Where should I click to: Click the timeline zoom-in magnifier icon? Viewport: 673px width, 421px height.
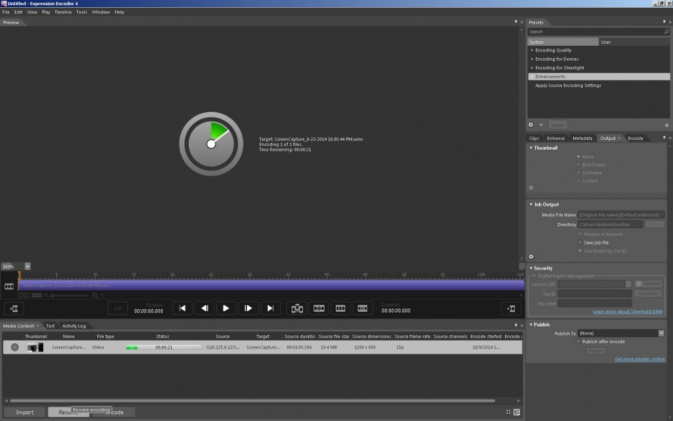(x=95, y=295)
